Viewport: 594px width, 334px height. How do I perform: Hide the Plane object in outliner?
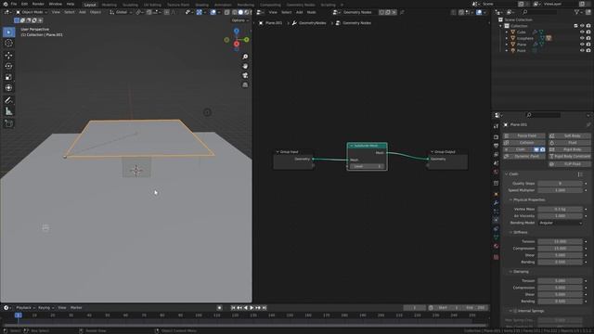click(582, 45)
